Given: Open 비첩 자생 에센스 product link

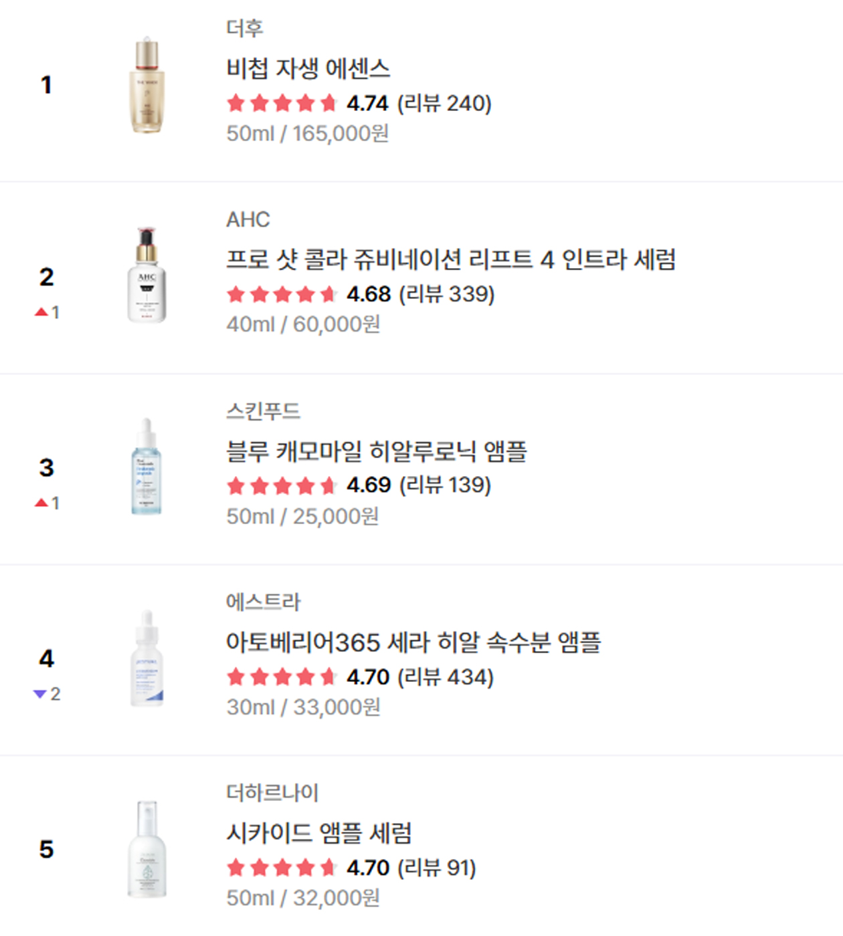Looking at the screenshot, I should click(308, 68).
